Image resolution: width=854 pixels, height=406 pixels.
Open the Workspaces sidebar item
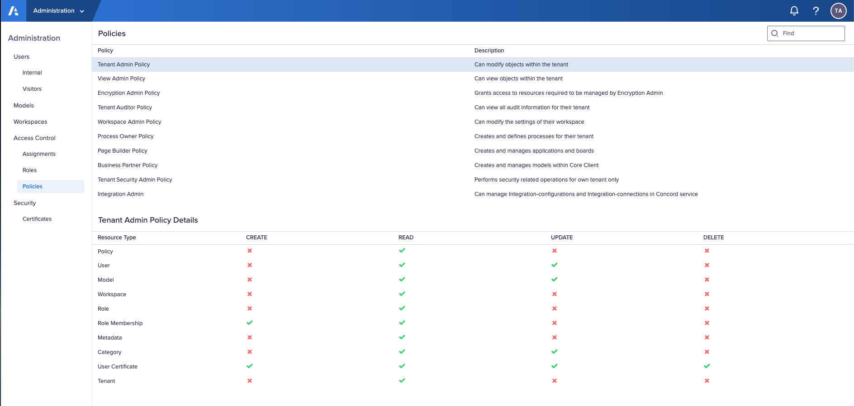pyautogui.click(x=30, y=122)
